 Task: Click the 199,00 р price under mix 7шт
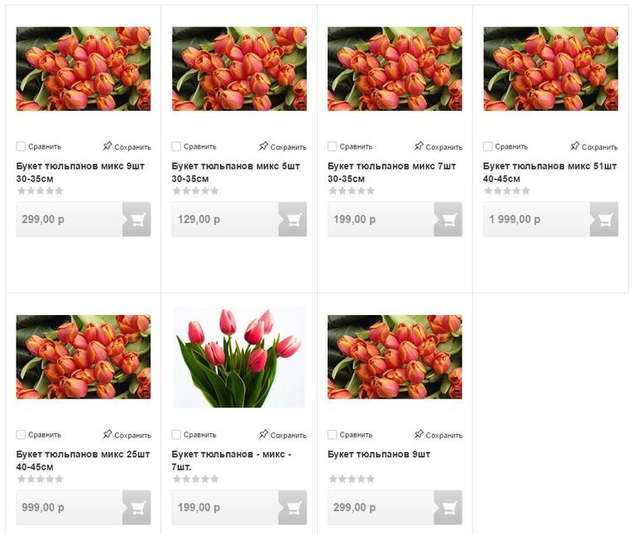click(354, 219)
